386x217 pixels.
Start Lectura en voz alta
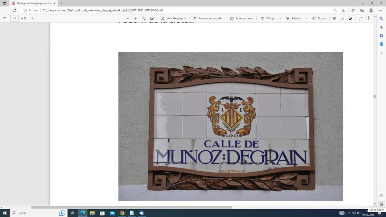pos(207,18)
